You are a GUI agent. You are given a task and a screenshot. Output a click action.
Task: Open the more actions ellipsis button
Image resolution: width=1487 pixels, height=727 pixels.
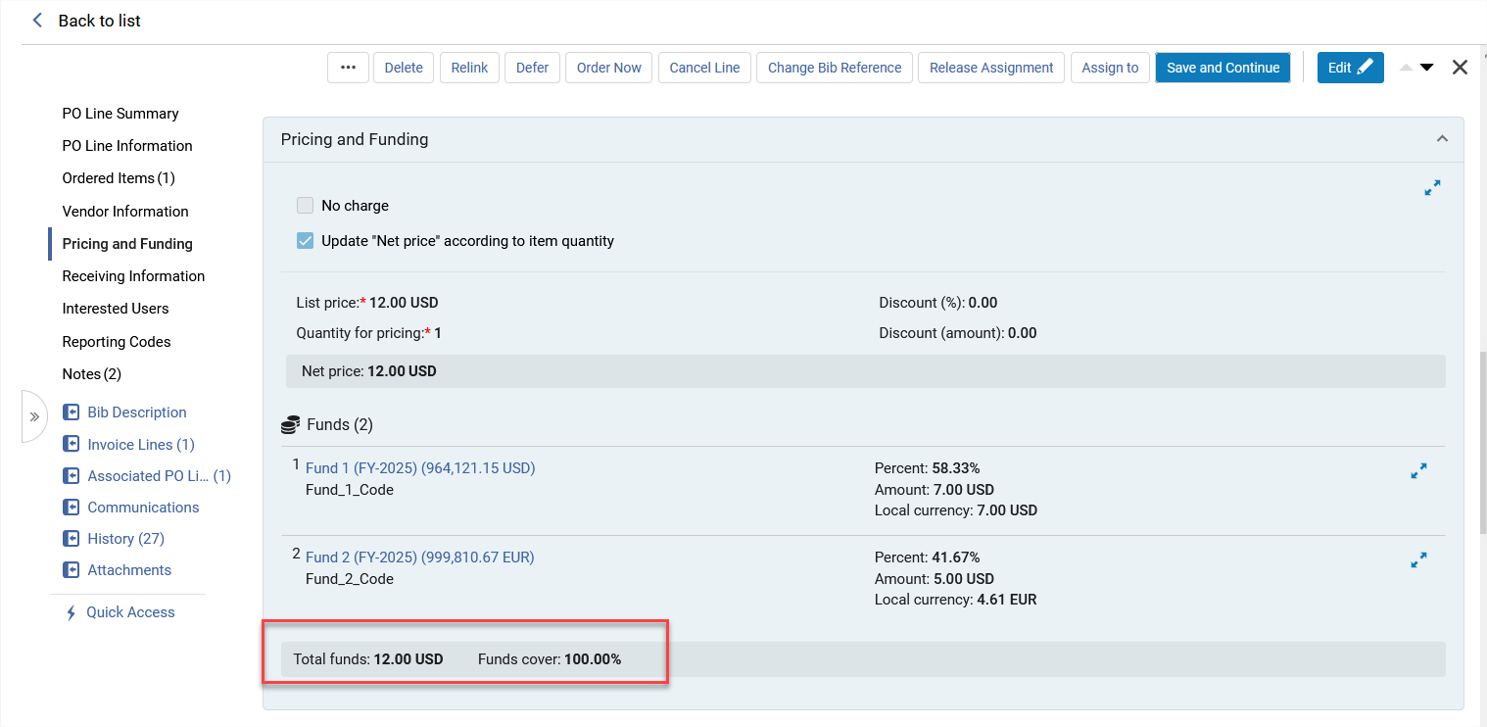pyautogui.click(x=348, y=68)
